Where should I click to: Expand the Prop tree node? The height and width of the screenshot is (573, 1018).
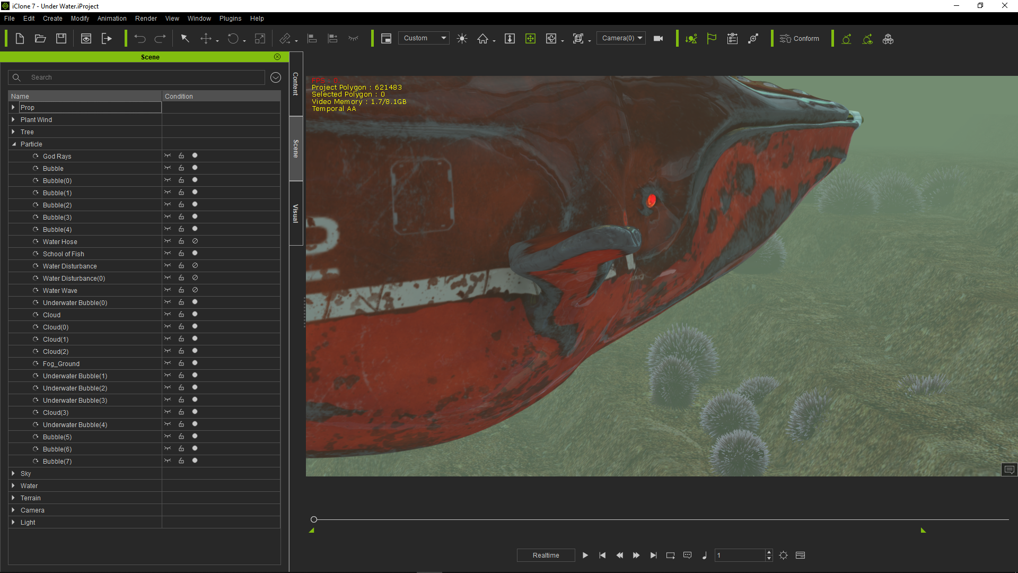tap(13, 107)
